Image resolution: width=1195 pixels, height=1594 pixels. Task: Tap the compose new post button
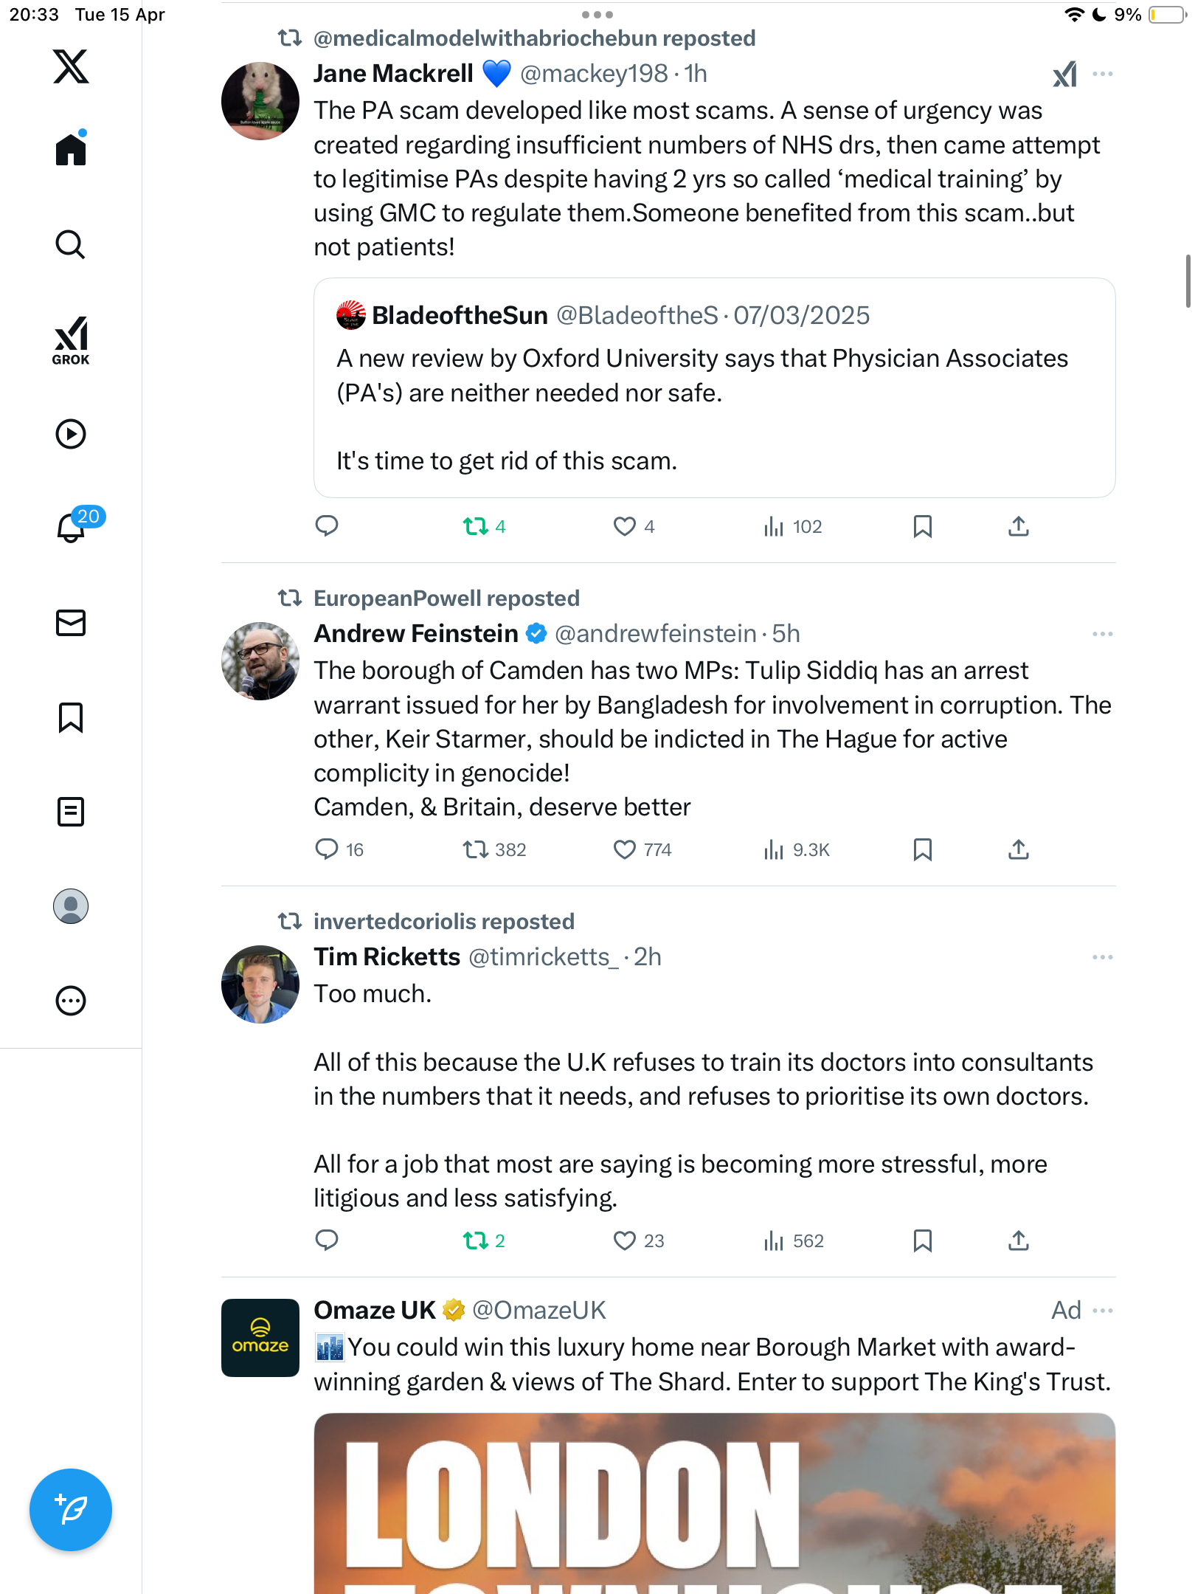(71, 1510)
